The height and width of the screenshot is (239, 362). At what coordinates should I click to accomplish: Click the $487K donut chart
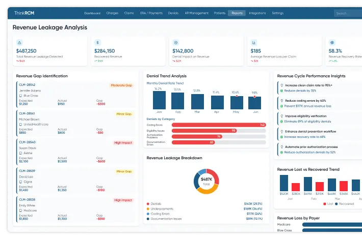(206, 181)
